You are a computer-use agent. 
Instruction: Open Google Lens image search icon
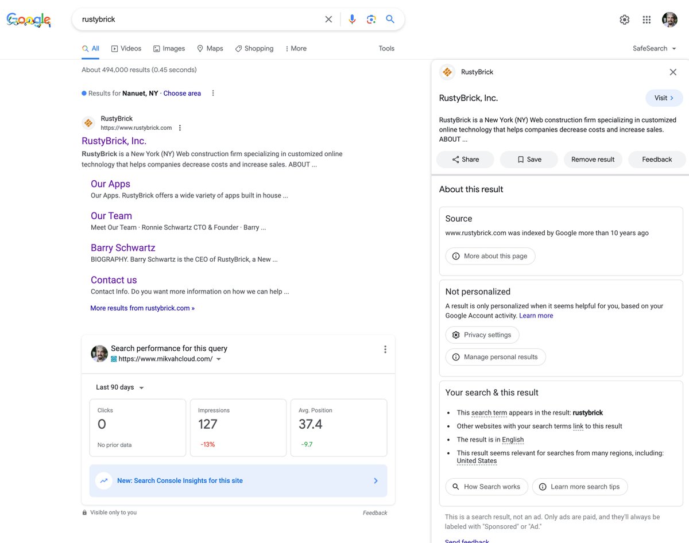point(371,20)
